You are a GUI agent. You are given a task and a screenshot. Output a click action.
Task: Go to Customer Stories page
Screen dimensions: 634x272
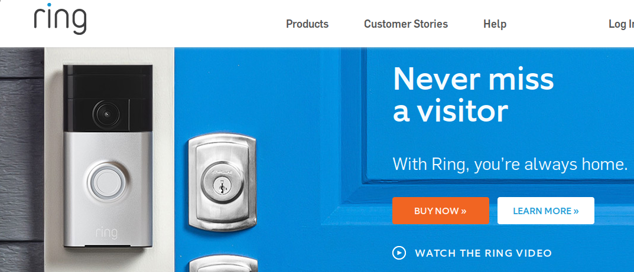(406, 24)
